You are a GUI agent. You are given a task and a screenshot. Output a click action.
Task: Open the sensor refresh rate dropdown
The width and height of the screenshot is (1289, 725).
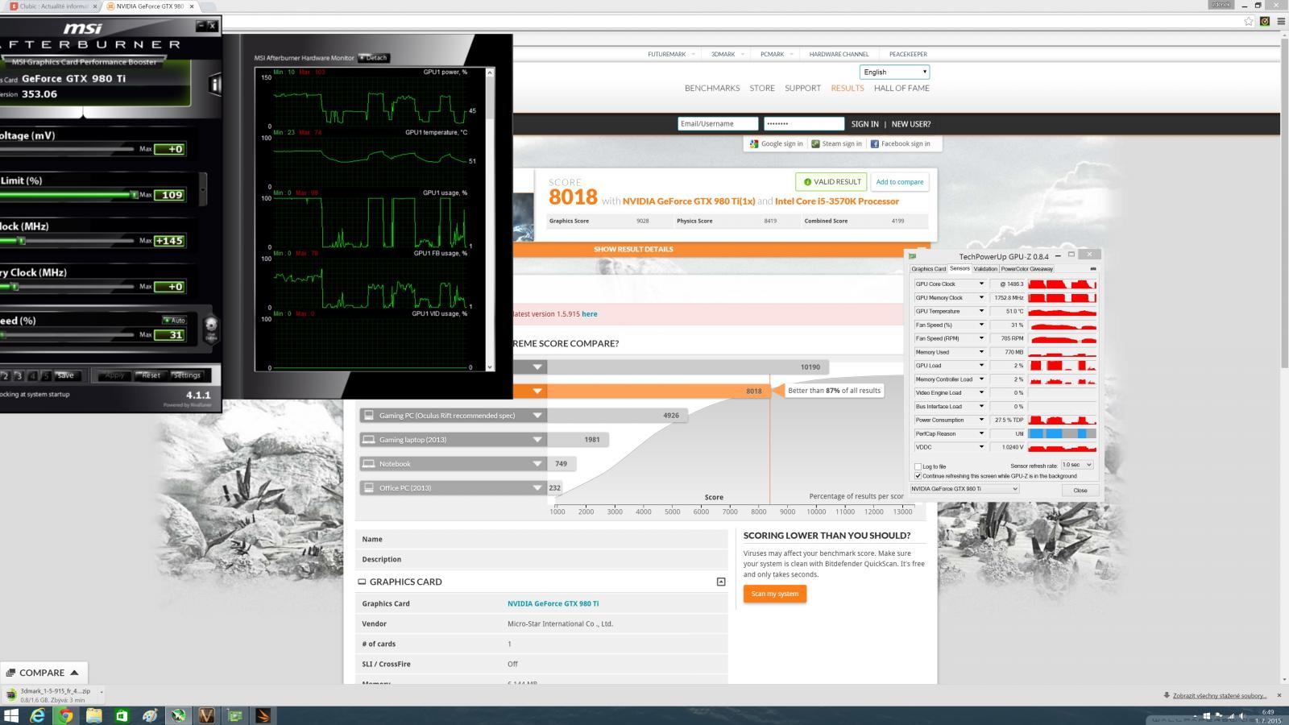pyautogui.click(x=1077, y=465)
